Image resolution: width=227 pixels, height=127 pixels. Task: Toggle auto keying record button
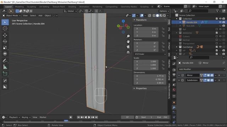(71, 117)
